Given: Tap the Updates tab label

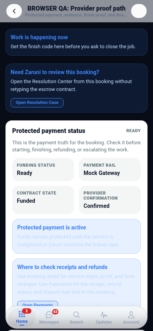Looking at the screenshot, I should tap(104, 322).
